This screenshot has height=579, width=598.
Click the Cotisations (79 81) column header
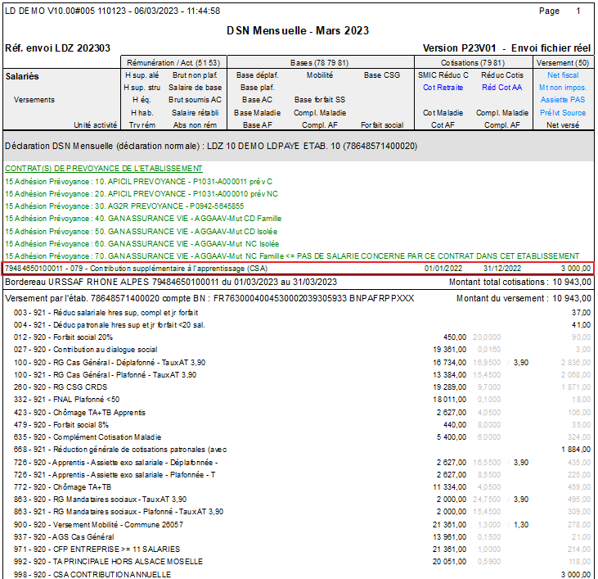point(474,62)
